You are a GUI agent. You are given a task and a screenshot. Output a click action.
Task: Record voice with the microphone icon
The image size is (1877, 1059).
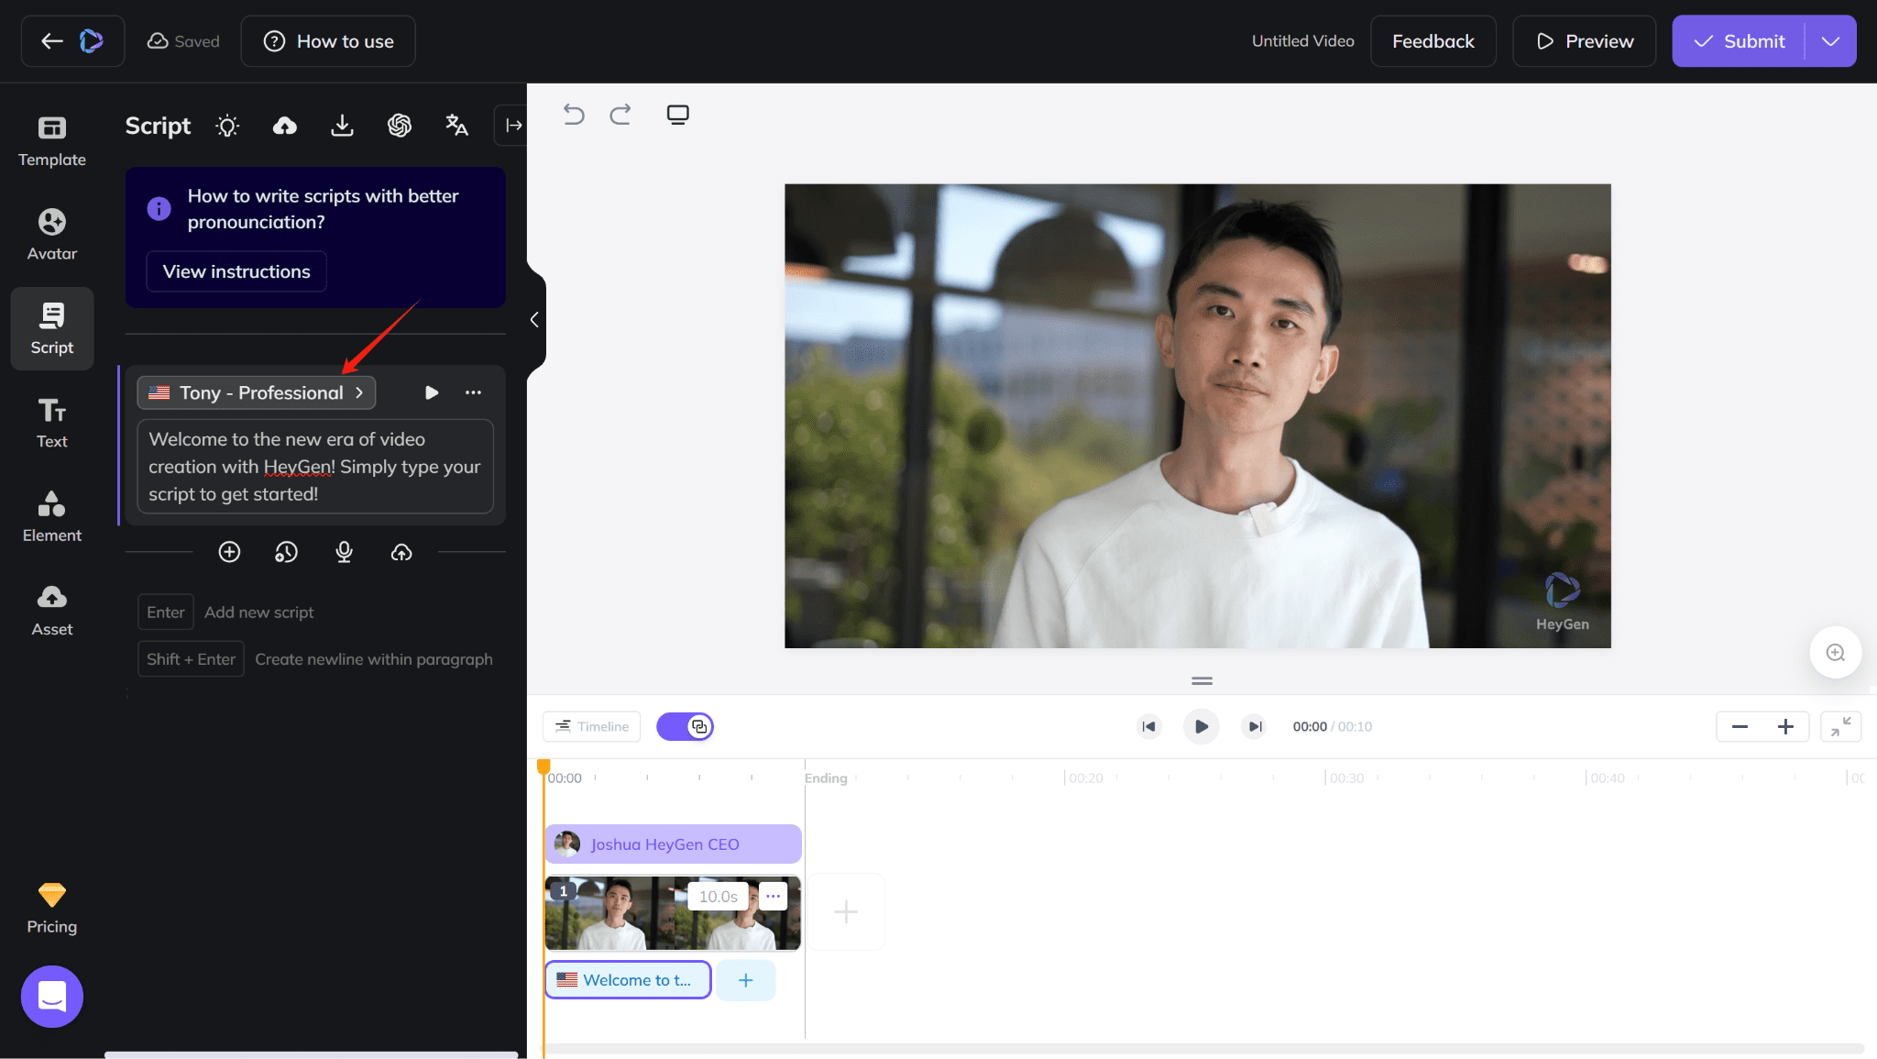[344, 552]
